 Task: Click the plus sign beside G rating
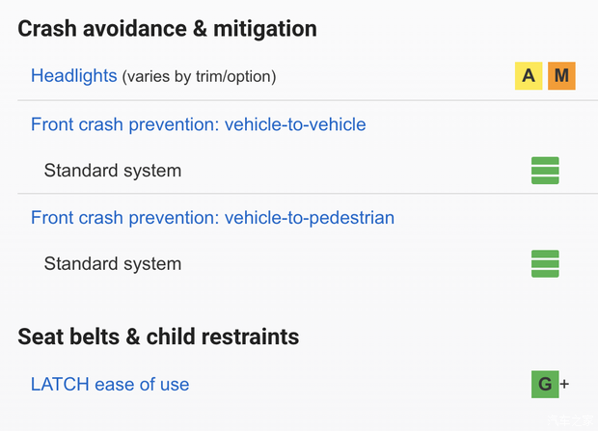(x=565, y=384)
